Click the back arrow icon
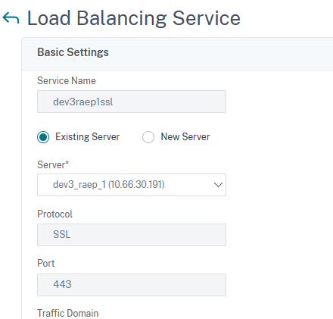 click(11, 18)
